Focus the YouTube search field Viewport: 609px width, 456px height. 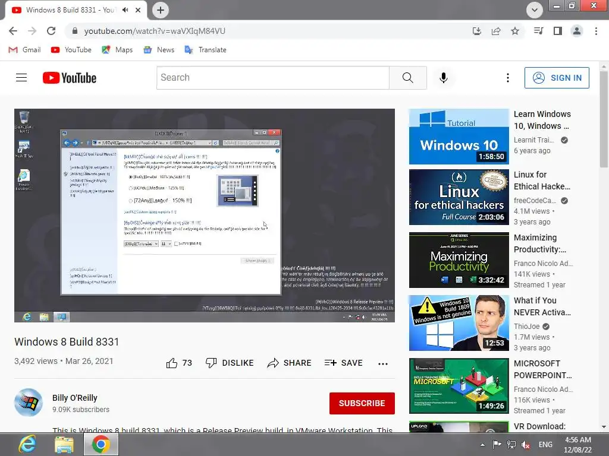pyautogui.click(x=272, y=78)
